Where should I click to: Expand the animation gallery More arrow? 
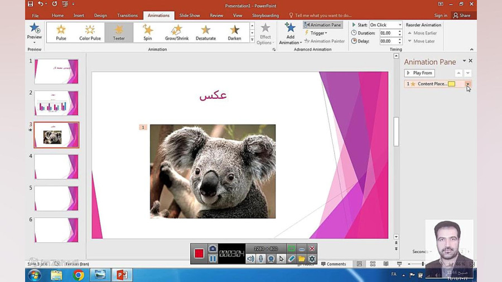coord(252,40)
